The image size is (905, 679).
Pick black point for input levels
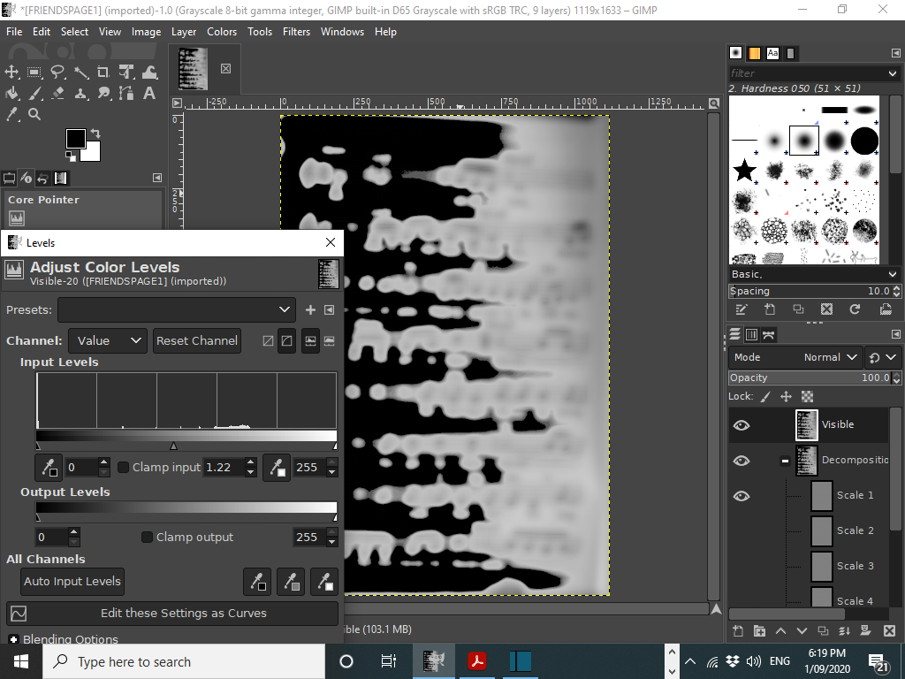click(49, 467)
